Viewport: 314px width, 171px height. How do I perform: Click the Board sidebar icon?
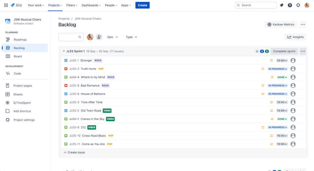point(8,56)
